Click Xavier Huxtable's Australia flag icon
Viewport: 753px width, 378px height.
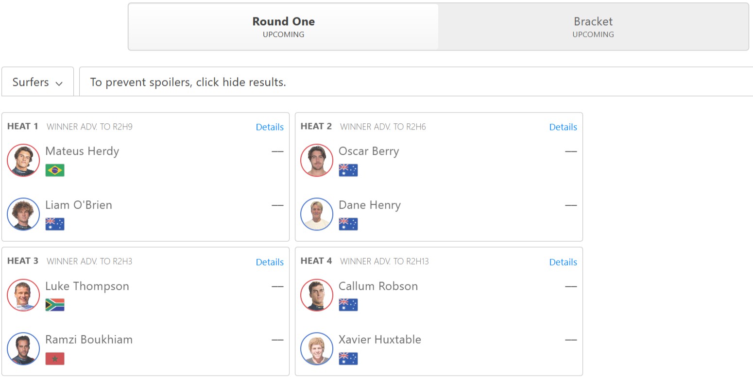coord(348,359)
